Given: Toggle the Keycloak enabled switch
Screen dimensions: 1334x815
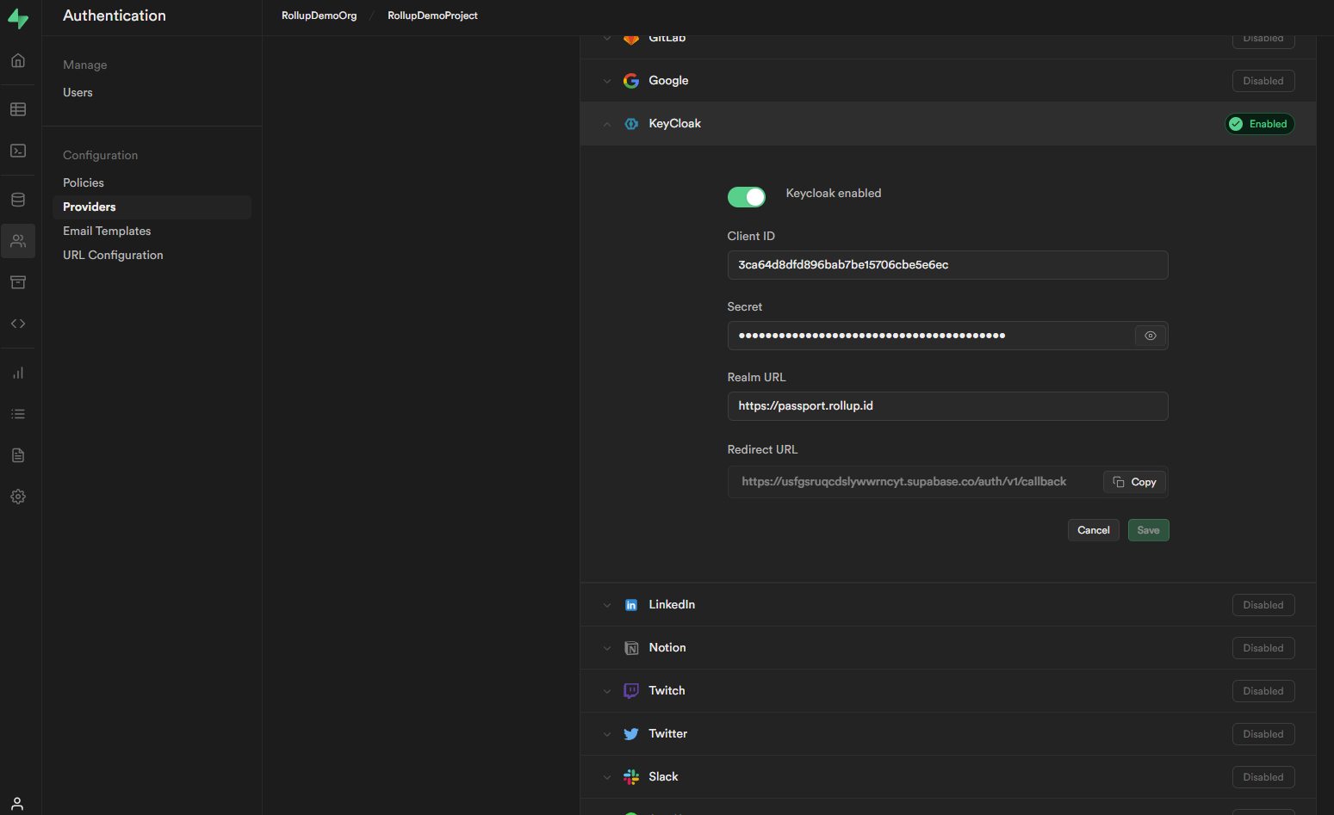Looking at the screenshot, I should click(x=746, y=197).
